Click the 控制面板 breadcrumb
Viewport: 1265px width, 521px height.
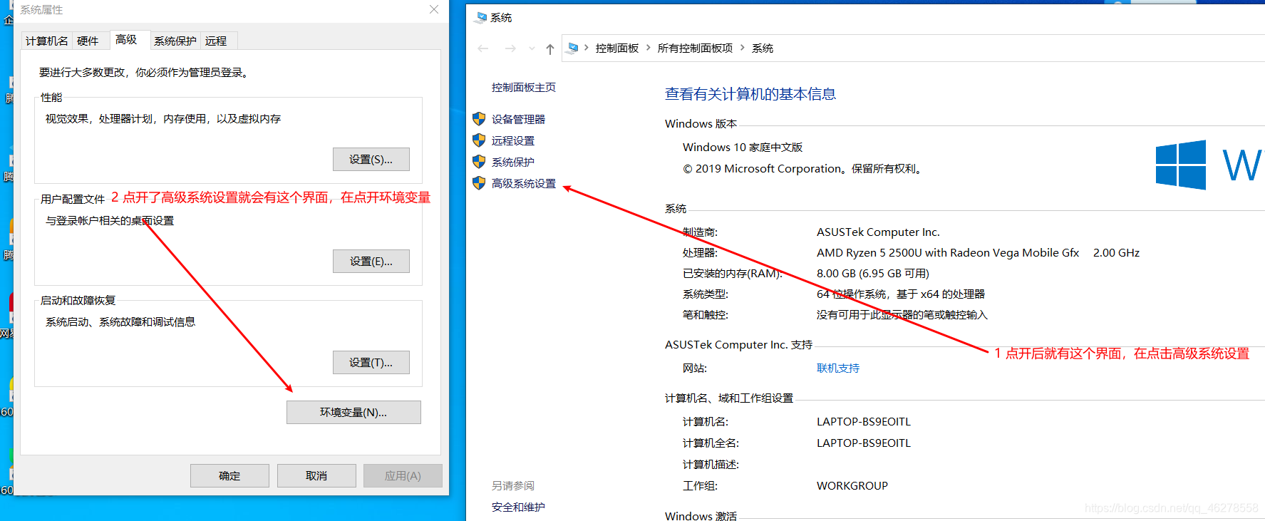point(617,48)
